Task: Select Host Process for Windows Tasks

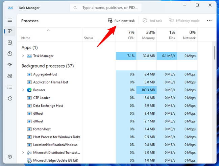Action: point(107,137)
